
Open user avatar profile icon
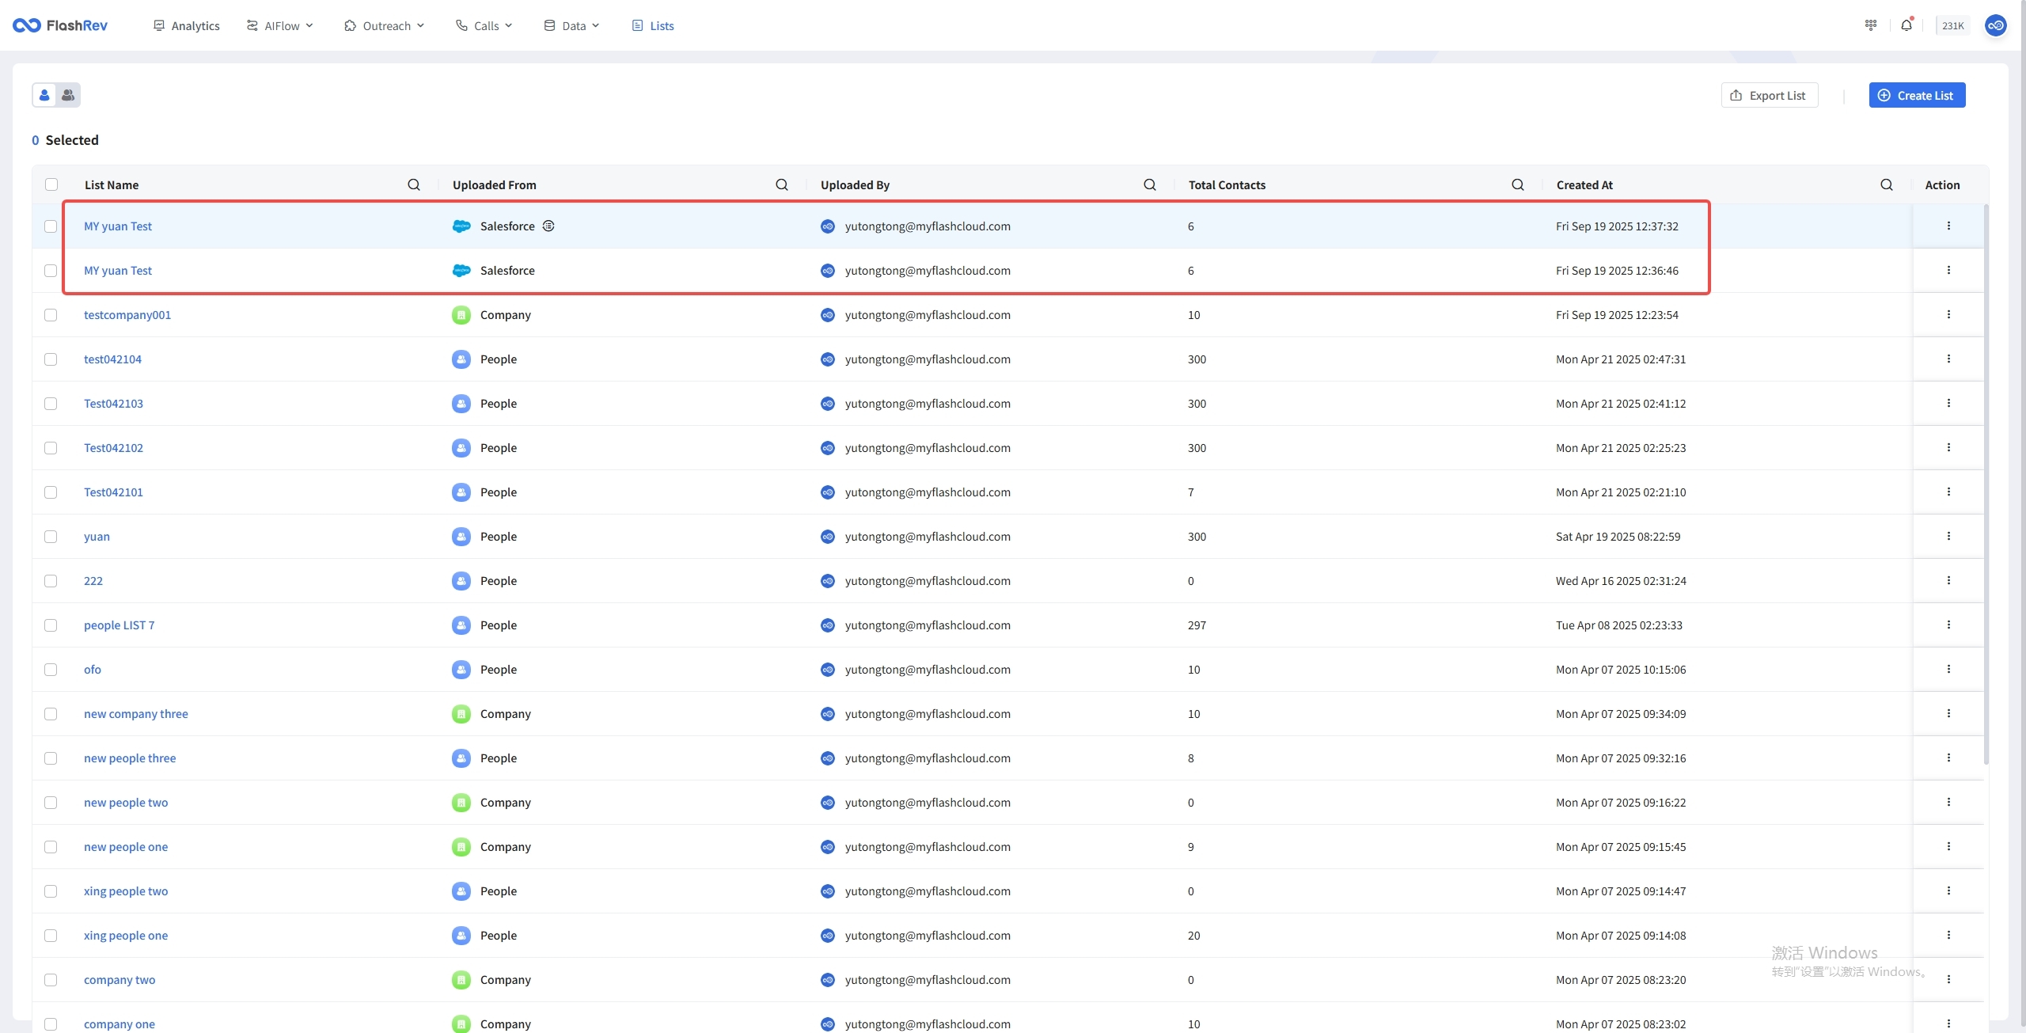tap(1995, 25)
